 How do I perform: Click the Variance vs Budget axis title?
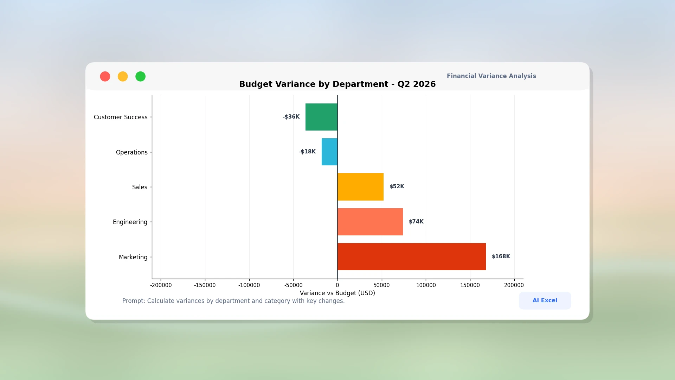coord(337,293)
